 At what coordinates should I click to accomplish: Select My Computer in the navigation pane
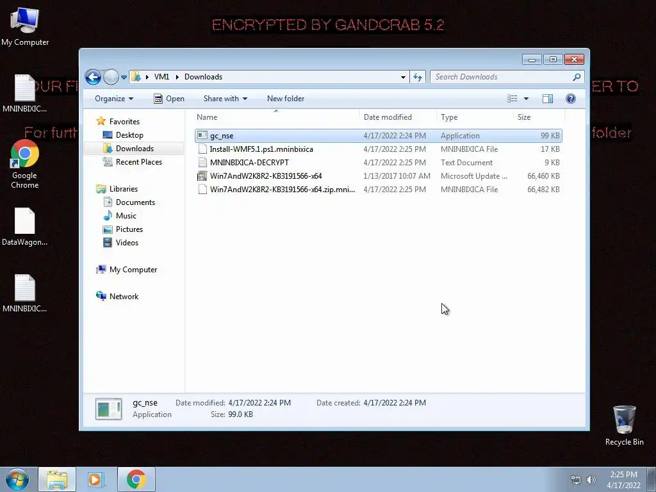click(x=133, y=270)
